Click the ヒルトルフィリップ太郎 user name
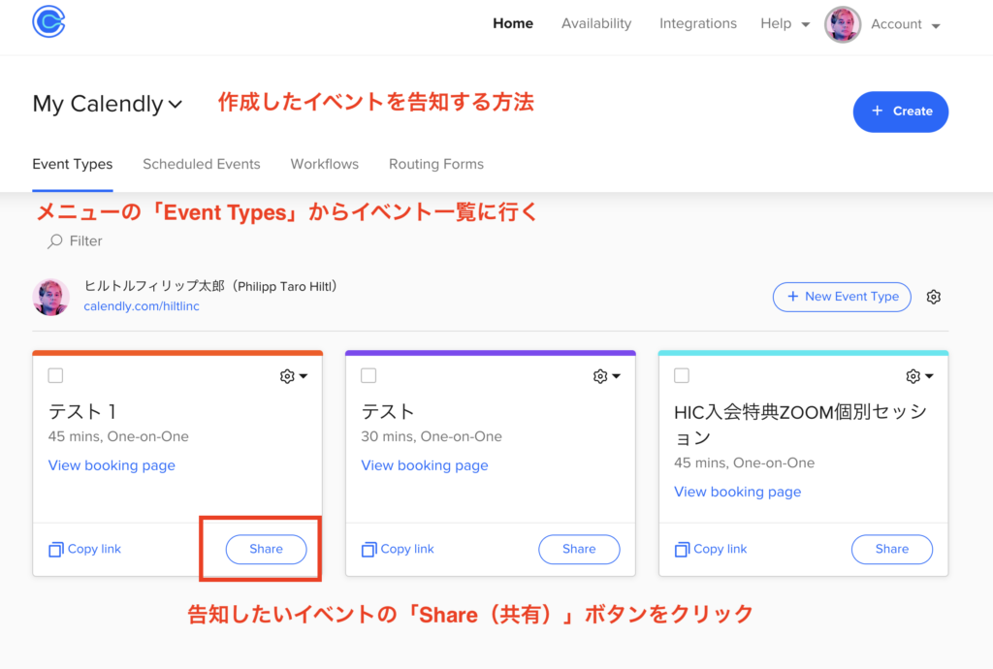 pyautogui.click(x=210, y=286)
